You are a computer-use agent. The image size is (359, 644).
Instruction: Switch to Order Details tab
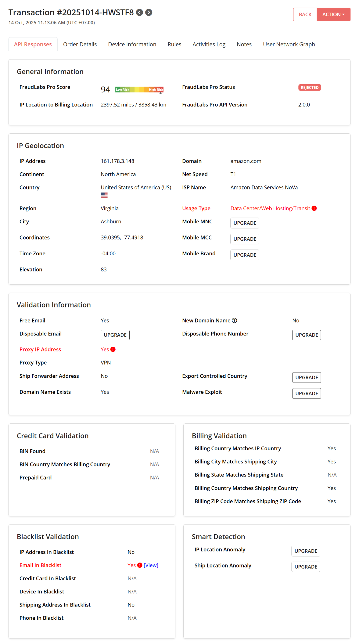[x=80, y=44]
